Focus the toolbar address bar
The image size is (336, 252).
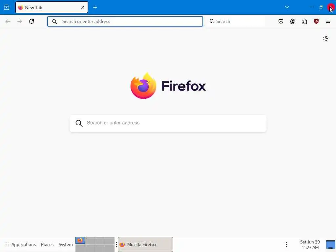click(x=125, y=21)
